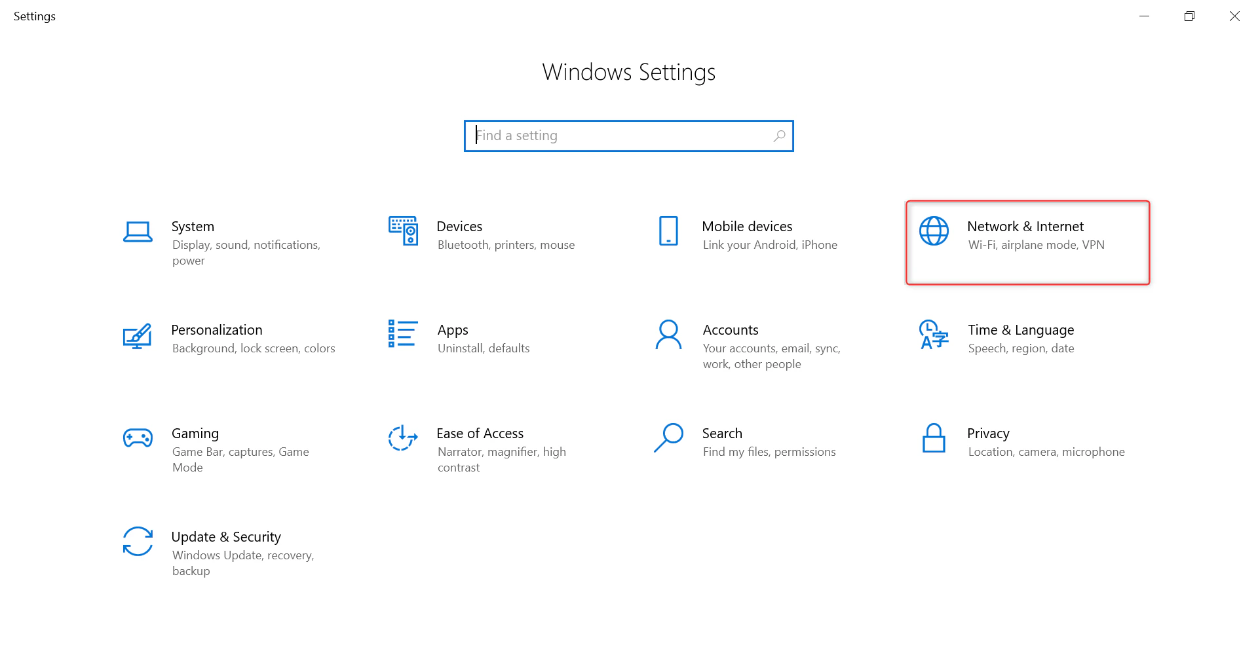
Task: Close the Settings window
Action: tap(1234, 16)
